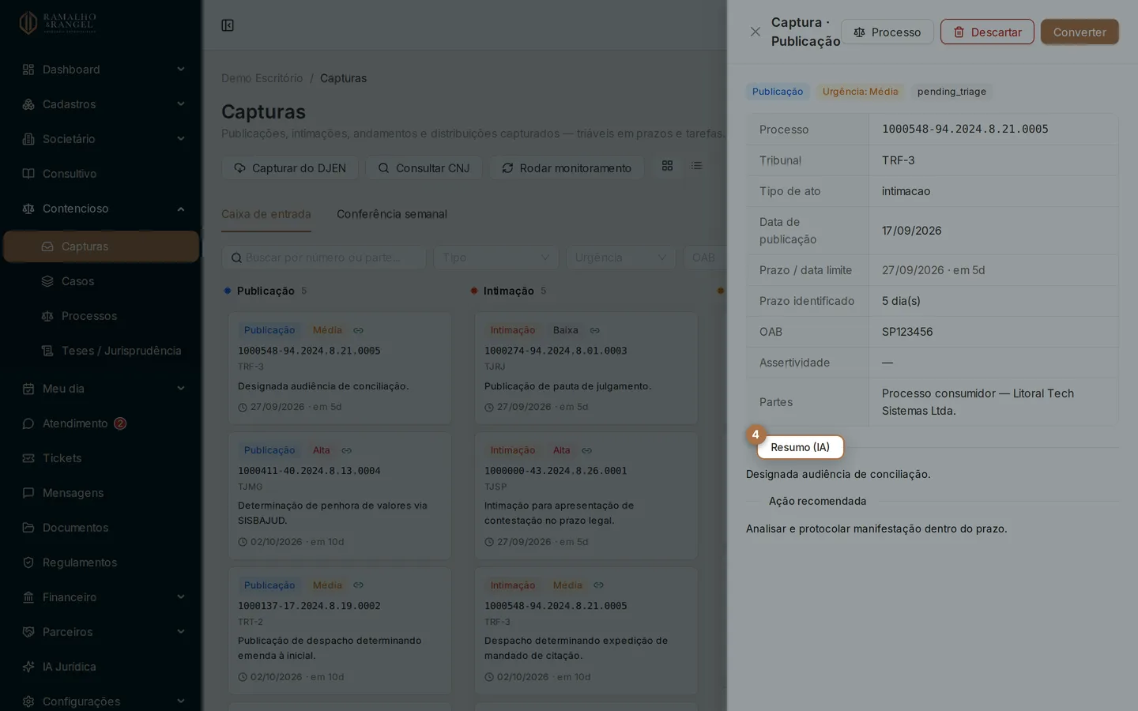Viewport: 1138px width, 711px height.
Task: Expand the Financeiro chevron
Action: coord(181,597)
